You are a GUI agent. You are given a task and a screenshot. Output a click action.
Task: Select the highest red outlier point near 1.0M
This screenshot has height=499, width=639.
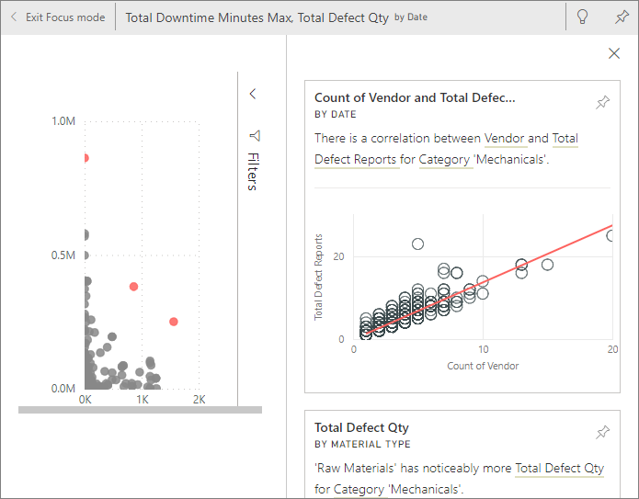(x=86, y=158)
